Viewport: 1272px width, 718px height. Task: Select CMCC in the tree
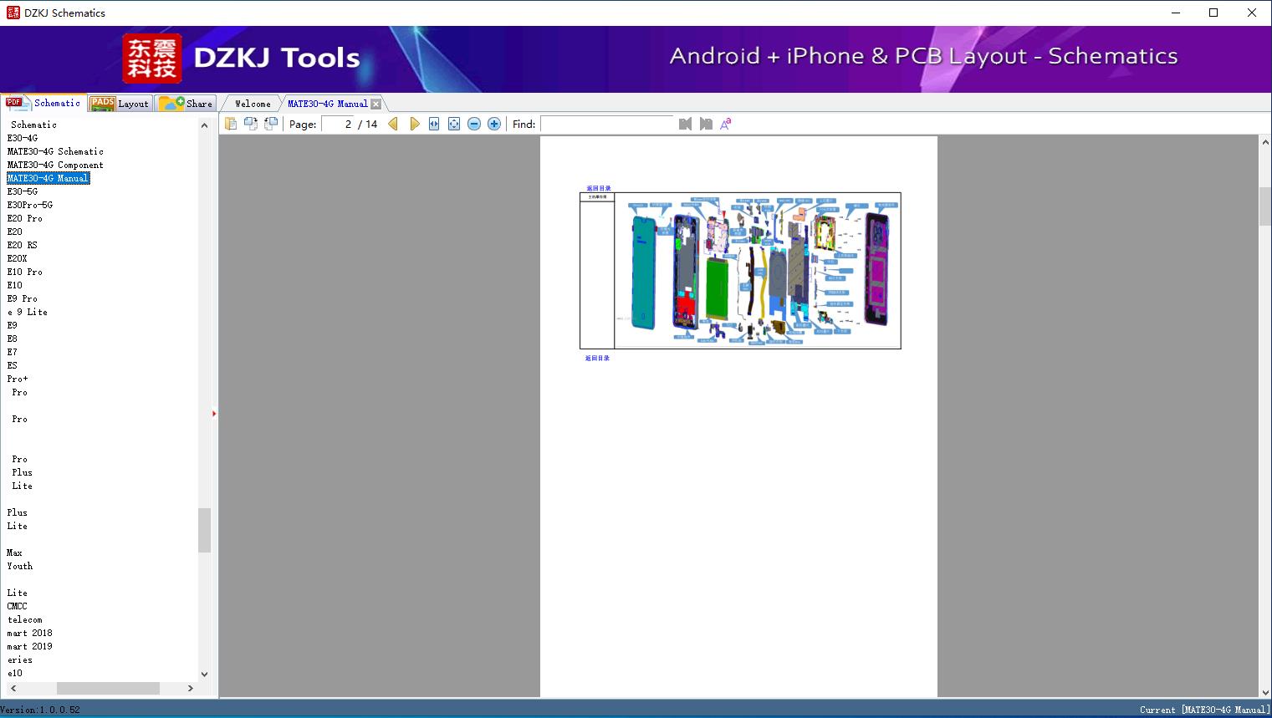pyautogui.click(x=18, y=606)
